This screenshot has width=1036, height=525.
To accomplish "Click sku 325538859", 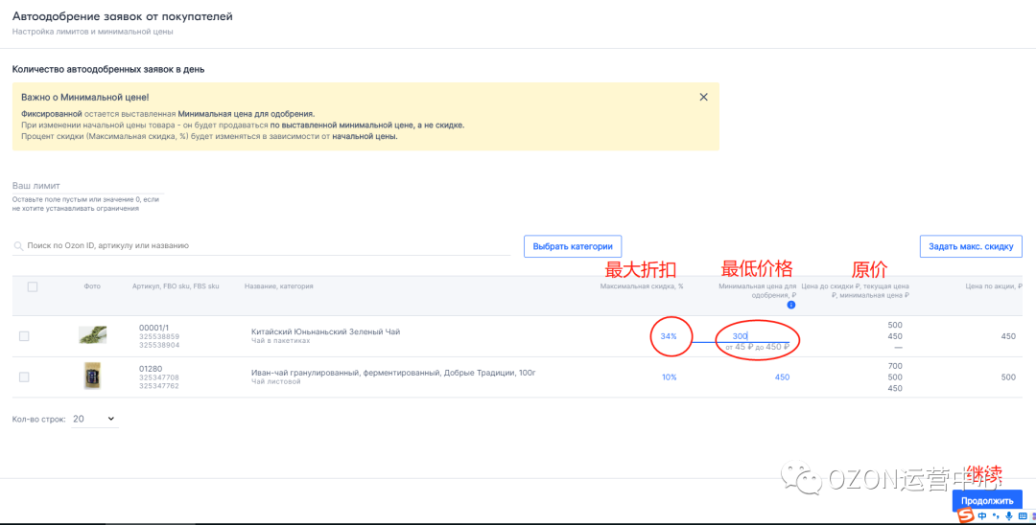I will (159, 336).
